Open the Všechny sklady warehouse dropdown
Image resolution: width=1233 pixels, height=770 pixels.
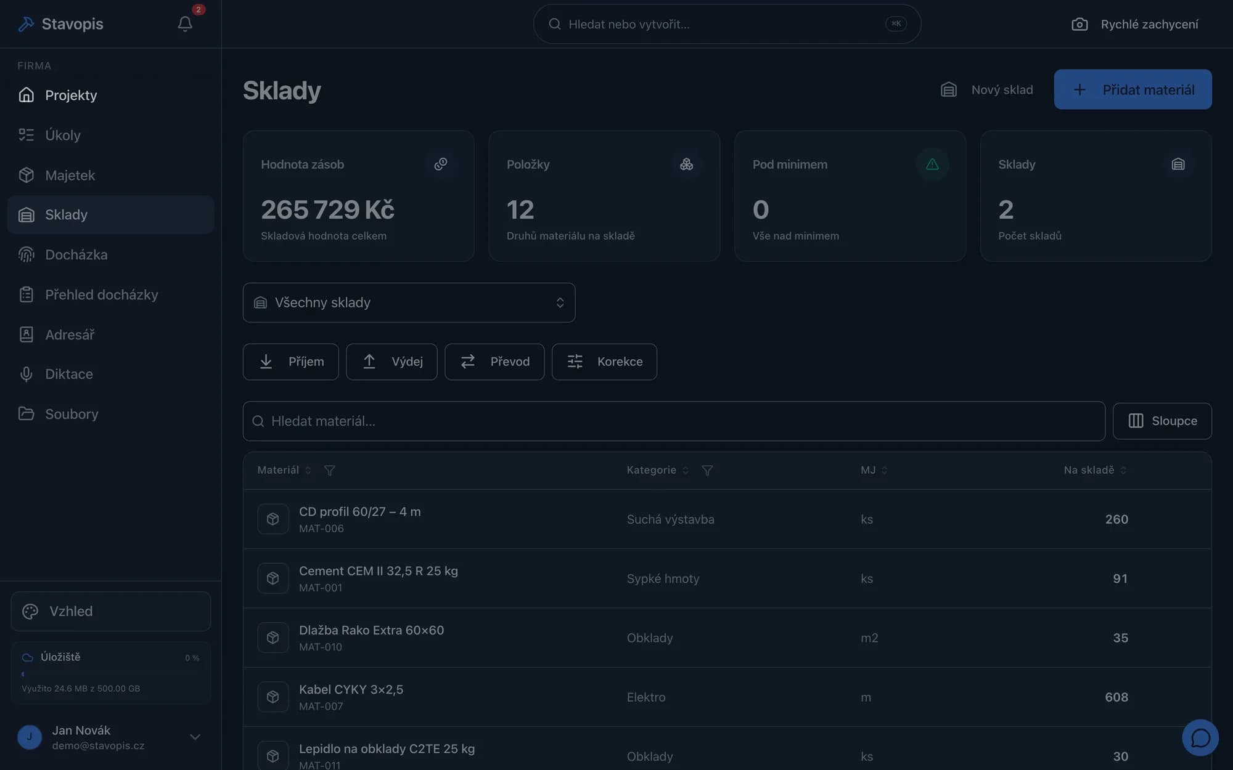point(409,302)
